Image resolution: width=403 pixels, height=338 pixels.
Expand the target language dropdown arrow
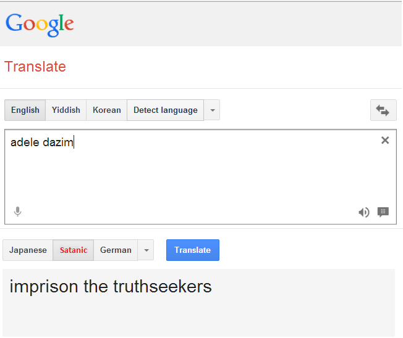pos(146,250)
